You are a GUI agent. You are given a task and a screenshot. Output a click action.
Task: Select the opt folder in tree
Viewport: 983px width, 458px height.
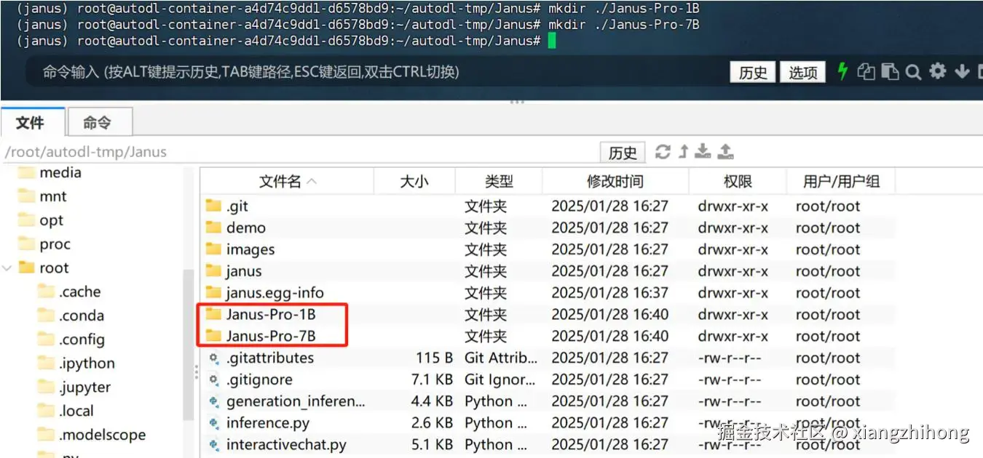[51, 220]
